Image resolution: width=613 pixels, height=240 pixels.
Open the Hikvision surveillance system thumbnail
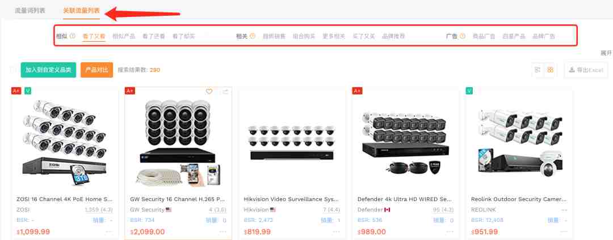292,142
